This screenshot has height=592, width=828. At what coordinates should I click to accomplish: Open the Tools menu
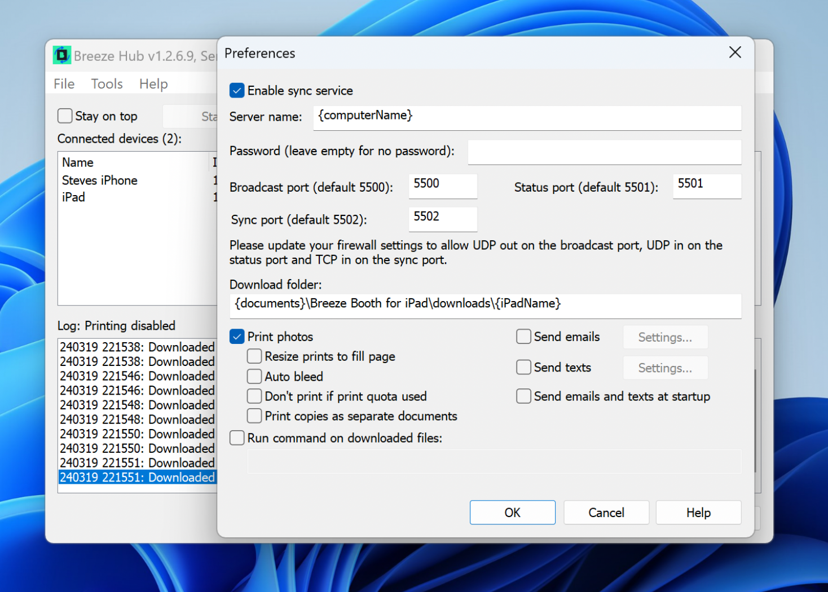click(107, 84)
